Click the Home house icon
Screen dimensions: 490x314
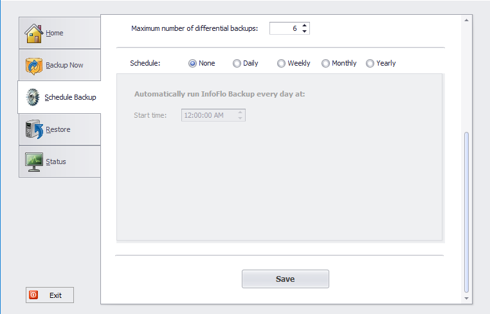click(x=33, y=33)
